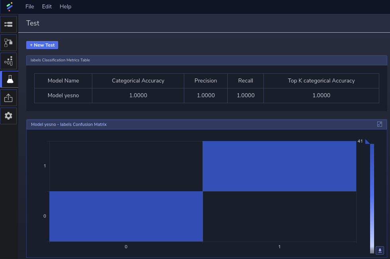This screenshot has height=259, width=390.
Task: Click x-axis label 0 of the matrix
Action: click(x=126, y=247)
